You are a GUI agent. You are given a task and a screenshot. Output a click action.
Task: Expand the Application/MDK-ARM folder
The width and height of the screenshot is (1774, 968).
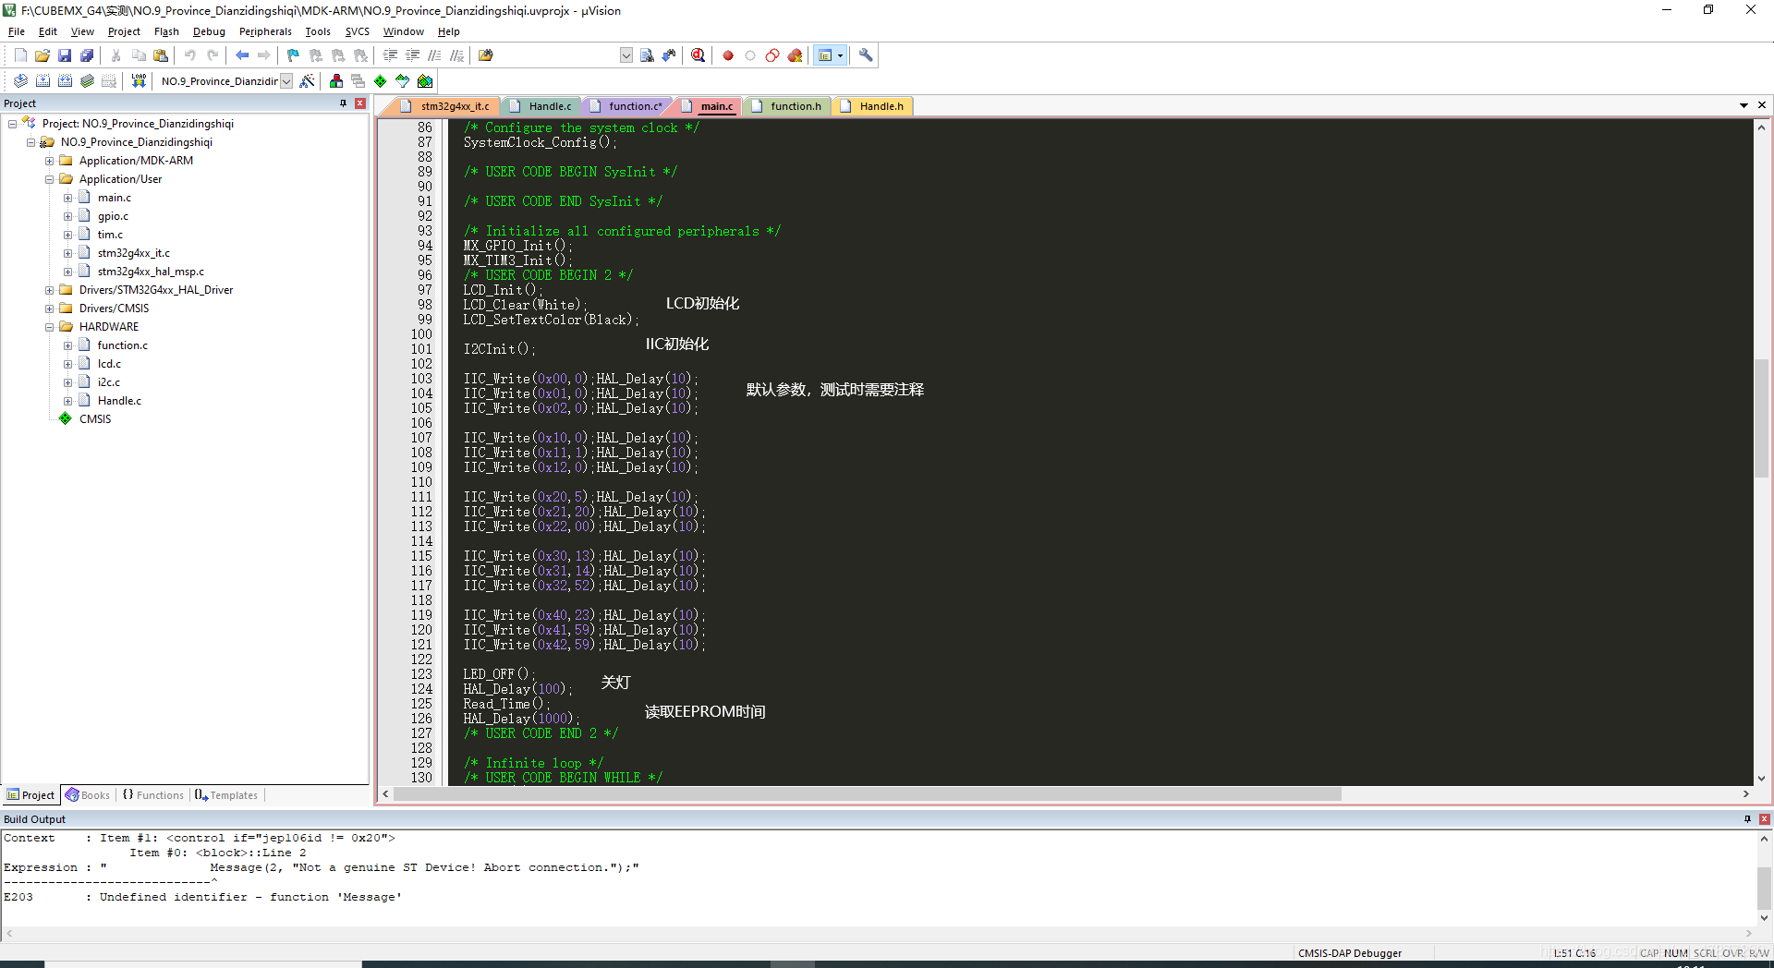[50, 161]
